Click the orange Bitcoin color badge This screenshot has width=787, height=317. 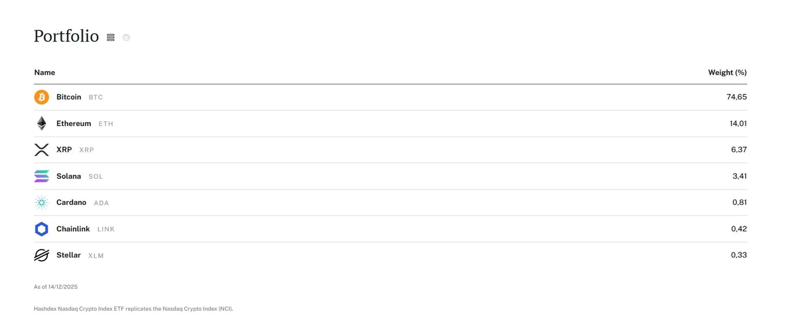tap(42, 97)
